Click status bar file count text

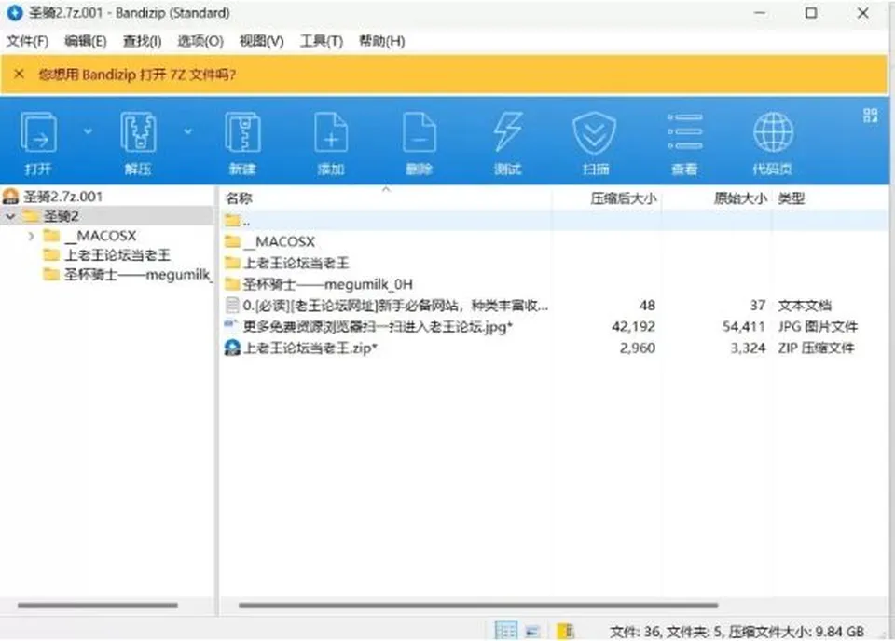click(x=737, y=632)
